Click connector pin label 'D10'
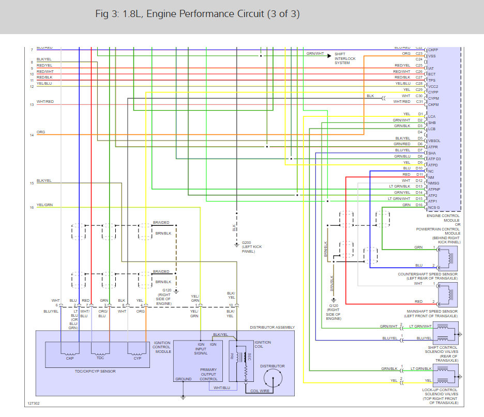Image resolution: width=484 pixels, height=417 pixels. [419, 168]
